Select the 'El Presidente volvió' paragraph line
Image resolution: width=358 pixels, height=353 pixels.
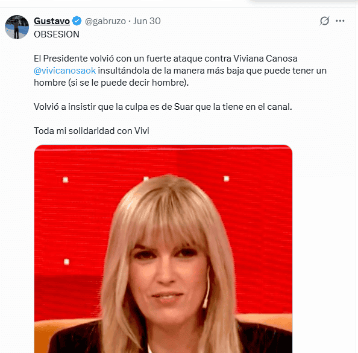166,59
